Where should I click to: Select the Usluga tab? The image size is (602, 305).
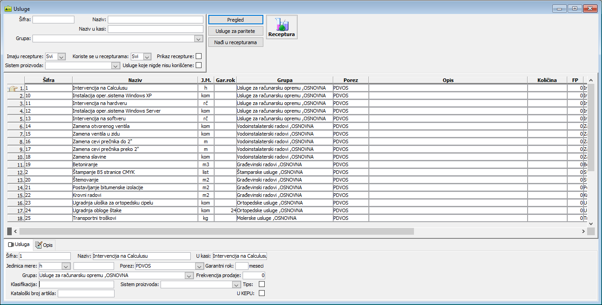point(19,245)
